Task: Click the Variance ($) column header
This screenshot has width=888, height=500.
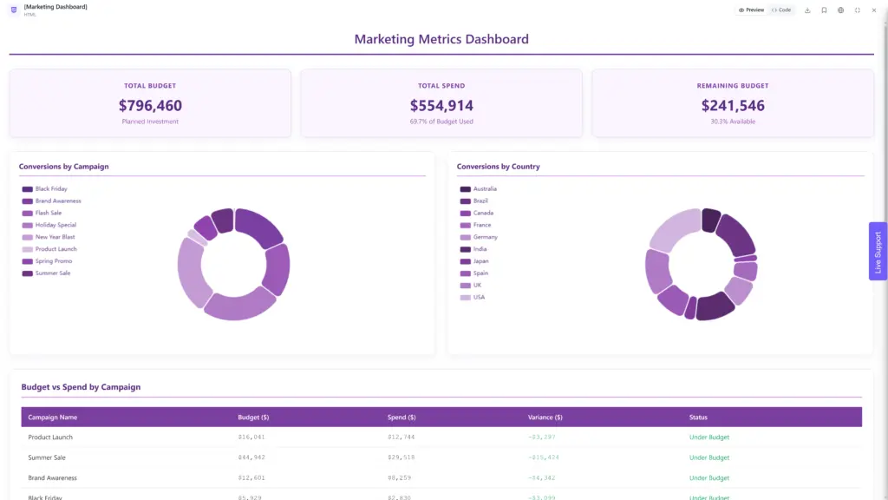Action: (545, 418)
